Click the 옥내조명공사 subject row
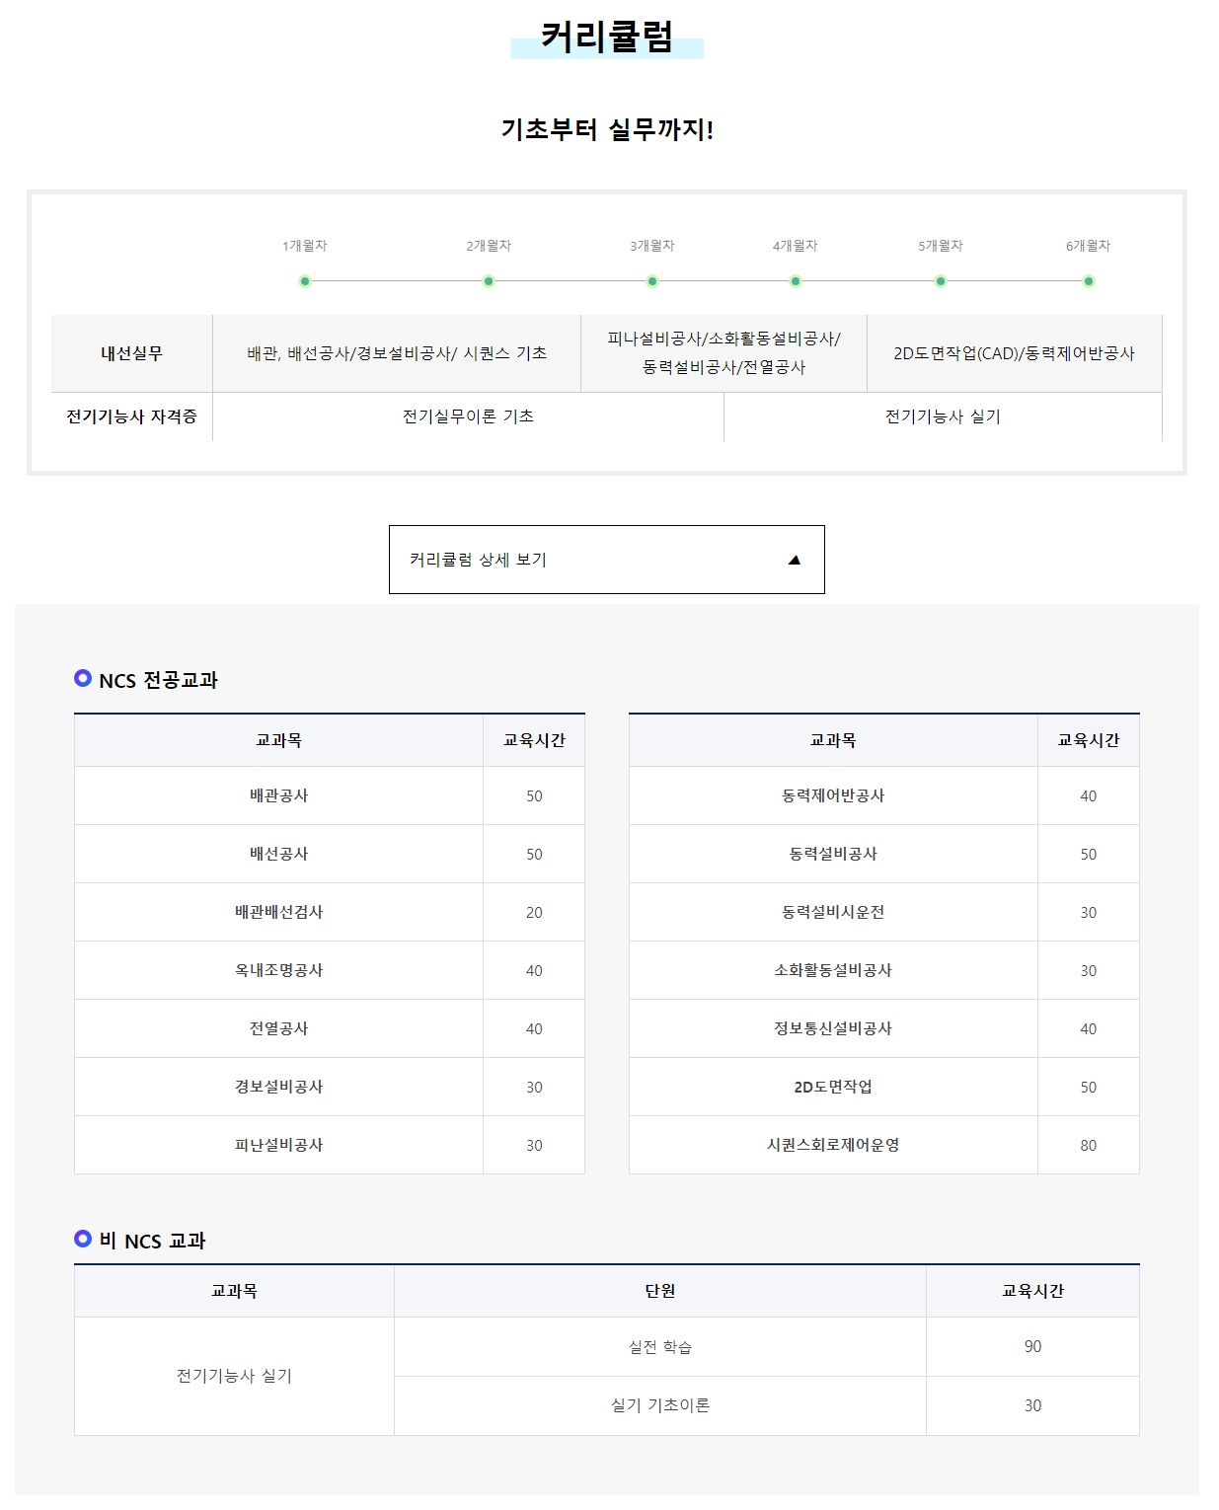This screenshot has width=1219, height=1510. 279,970
